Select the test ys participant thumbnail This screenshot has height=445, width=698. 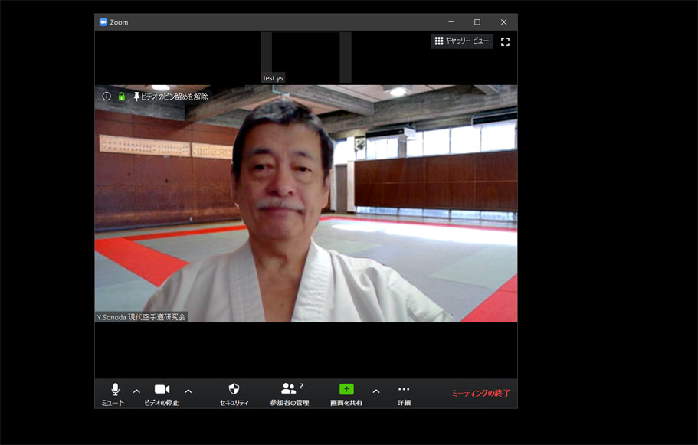pyautogui.click(x=306, y=57)
